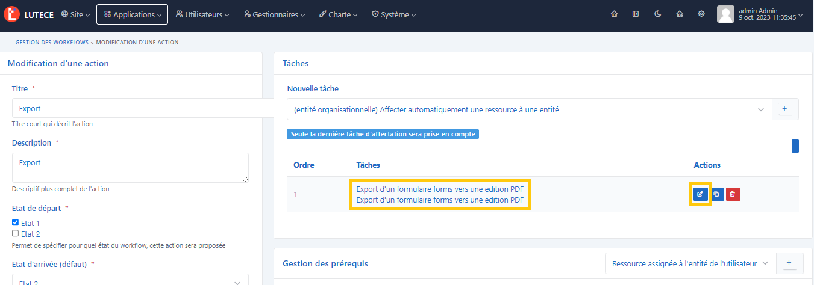Copy the Export PDF task
This screenshot has height=285, width=814.
click(716, 194)
